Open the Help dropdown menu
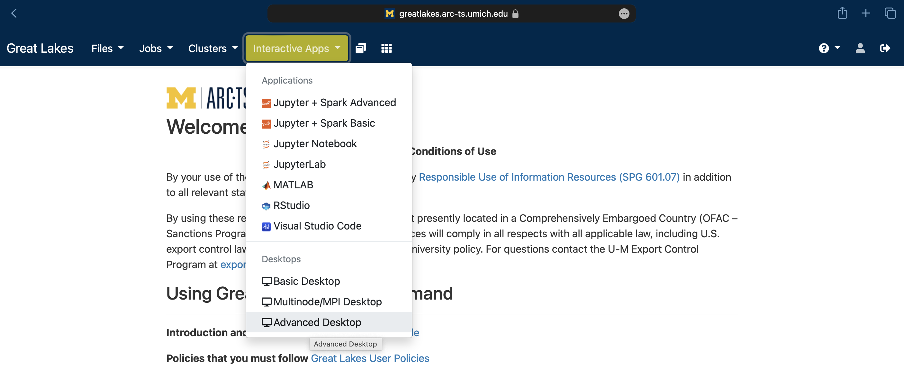This screenshot has width=904, height=378. coord(829,48)
